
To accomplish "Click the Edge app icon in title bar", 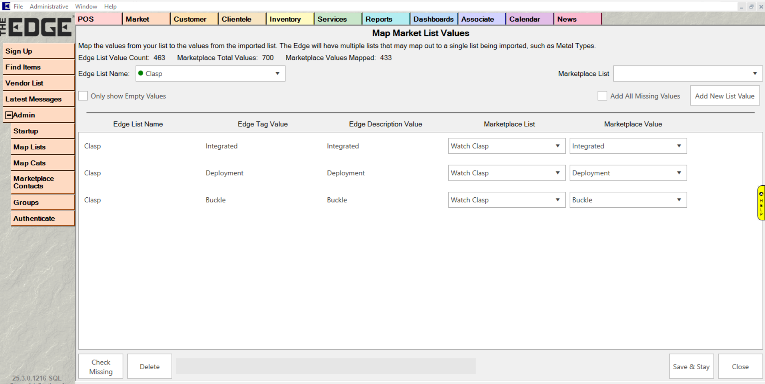I will (6, 6).
